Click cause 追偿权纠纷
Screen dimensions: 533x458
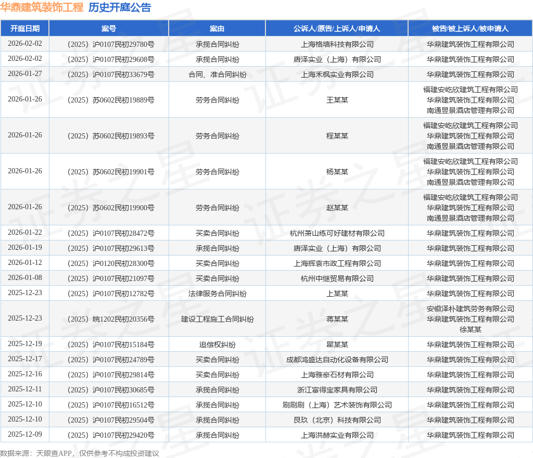point(217,345)
